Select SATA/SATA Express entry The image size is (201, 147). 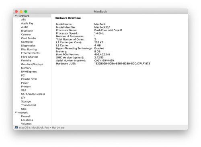pyautogui.click(x=33, y=94)
